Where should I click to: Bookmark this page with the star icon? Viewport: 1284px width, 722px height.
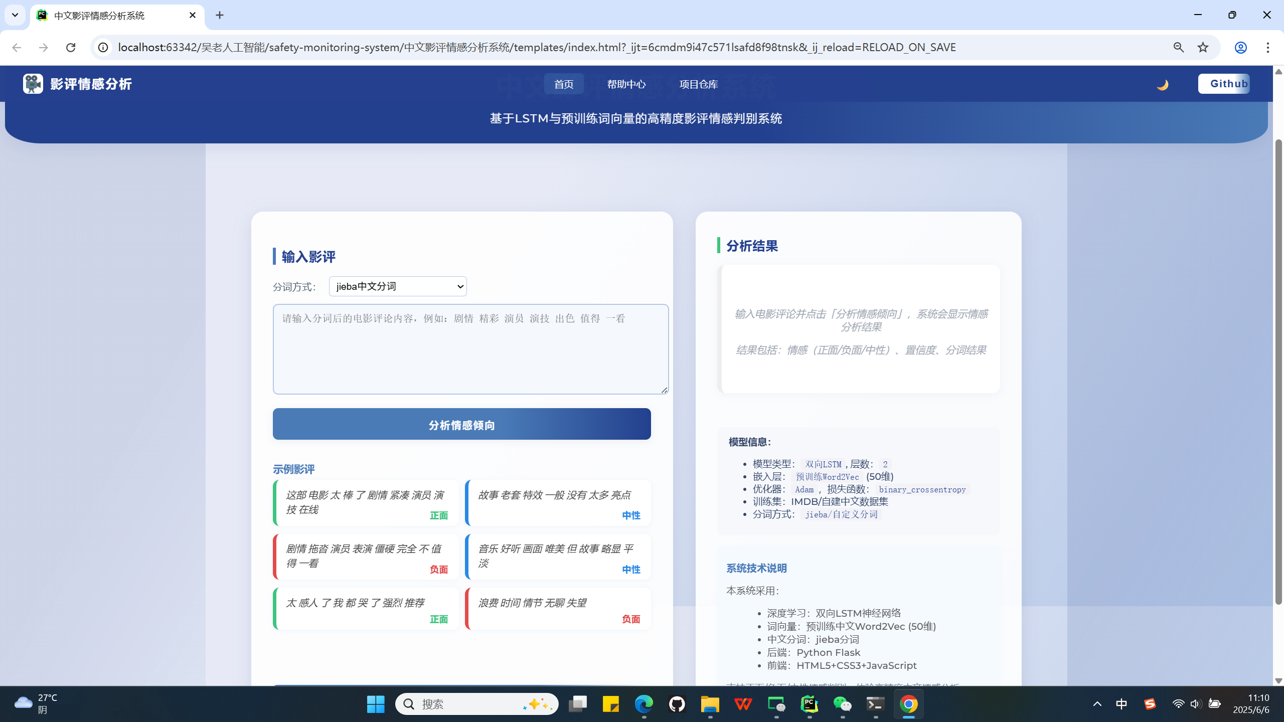(1203, 47)
